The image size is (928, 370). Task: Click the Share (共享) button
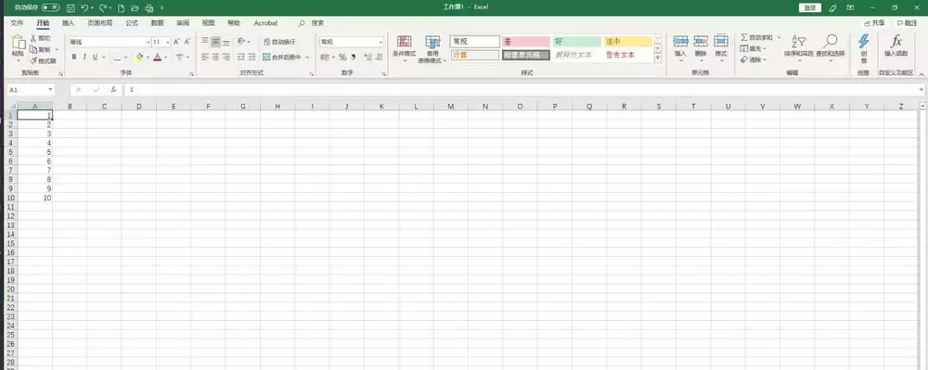point(875,23)
